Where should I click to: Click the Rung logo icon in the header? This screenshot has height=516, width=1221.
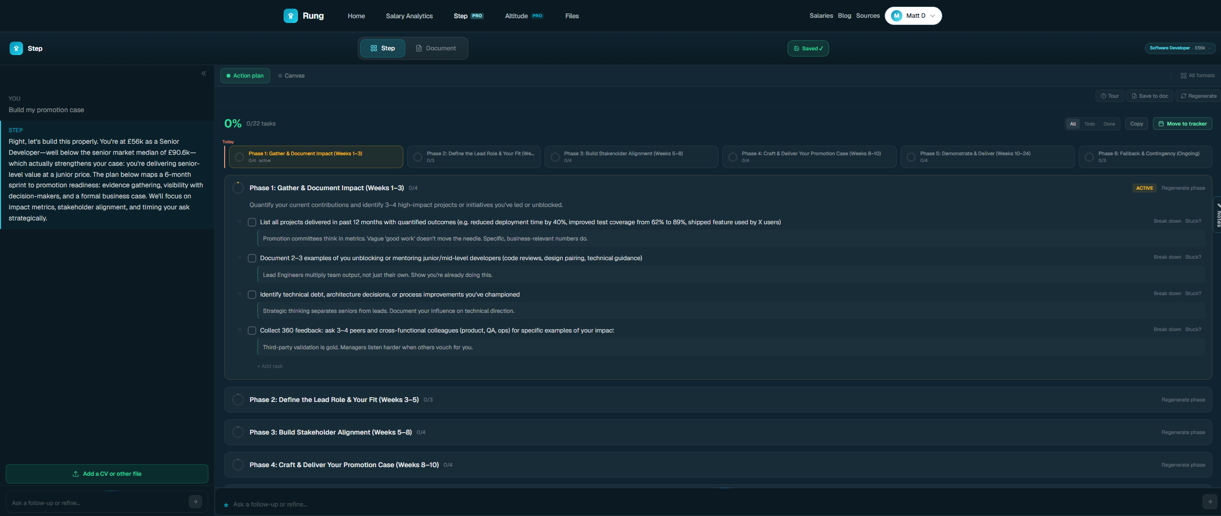tap(290, 16)
